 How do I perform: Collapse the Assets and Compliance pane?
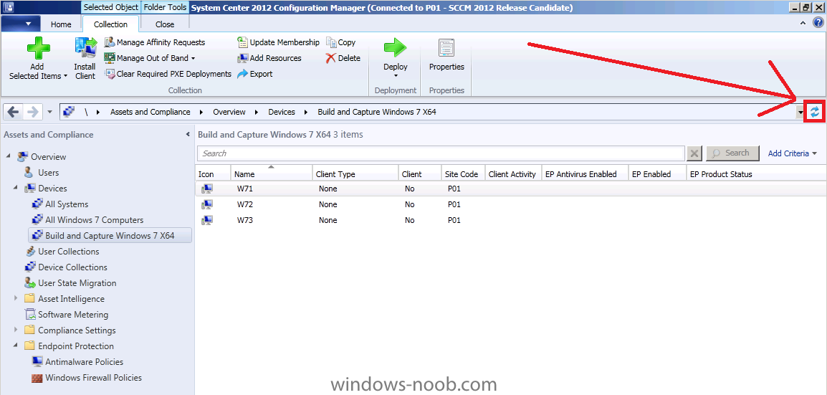tap(188, 135)
